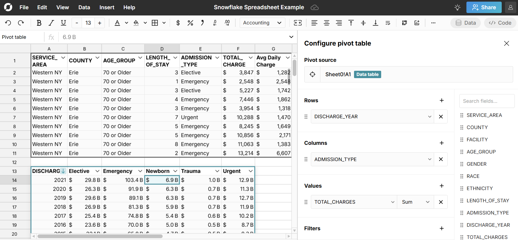Toggle text wrap icon

[x=388, y=23]
